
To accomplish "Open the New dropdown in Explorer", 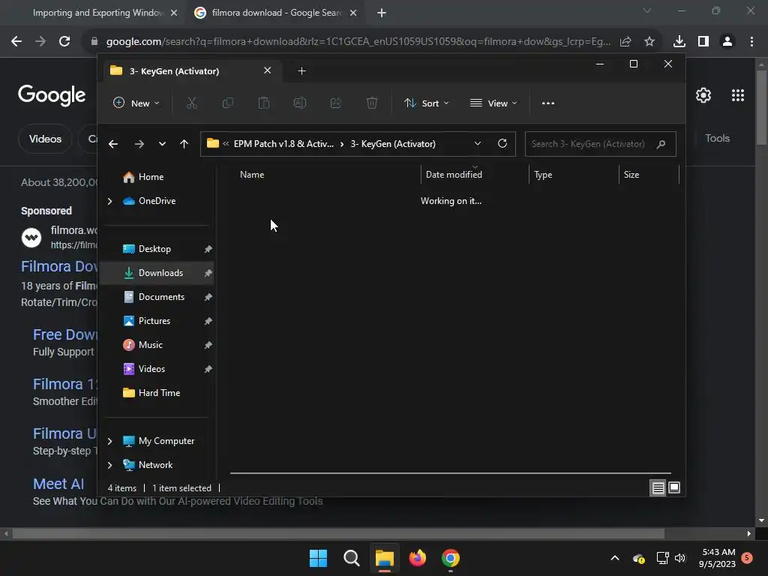I will [x=136, y=103].
